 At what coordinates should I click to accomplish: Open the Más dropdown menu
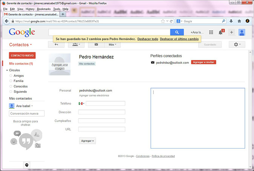click(112, 45)
